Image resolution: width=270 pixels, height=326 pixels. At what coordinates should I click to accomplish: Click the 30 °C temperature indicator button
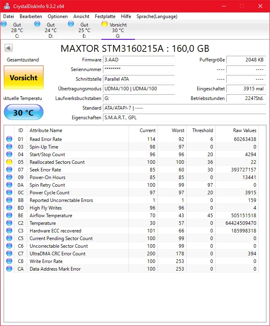tap(24, 112)
